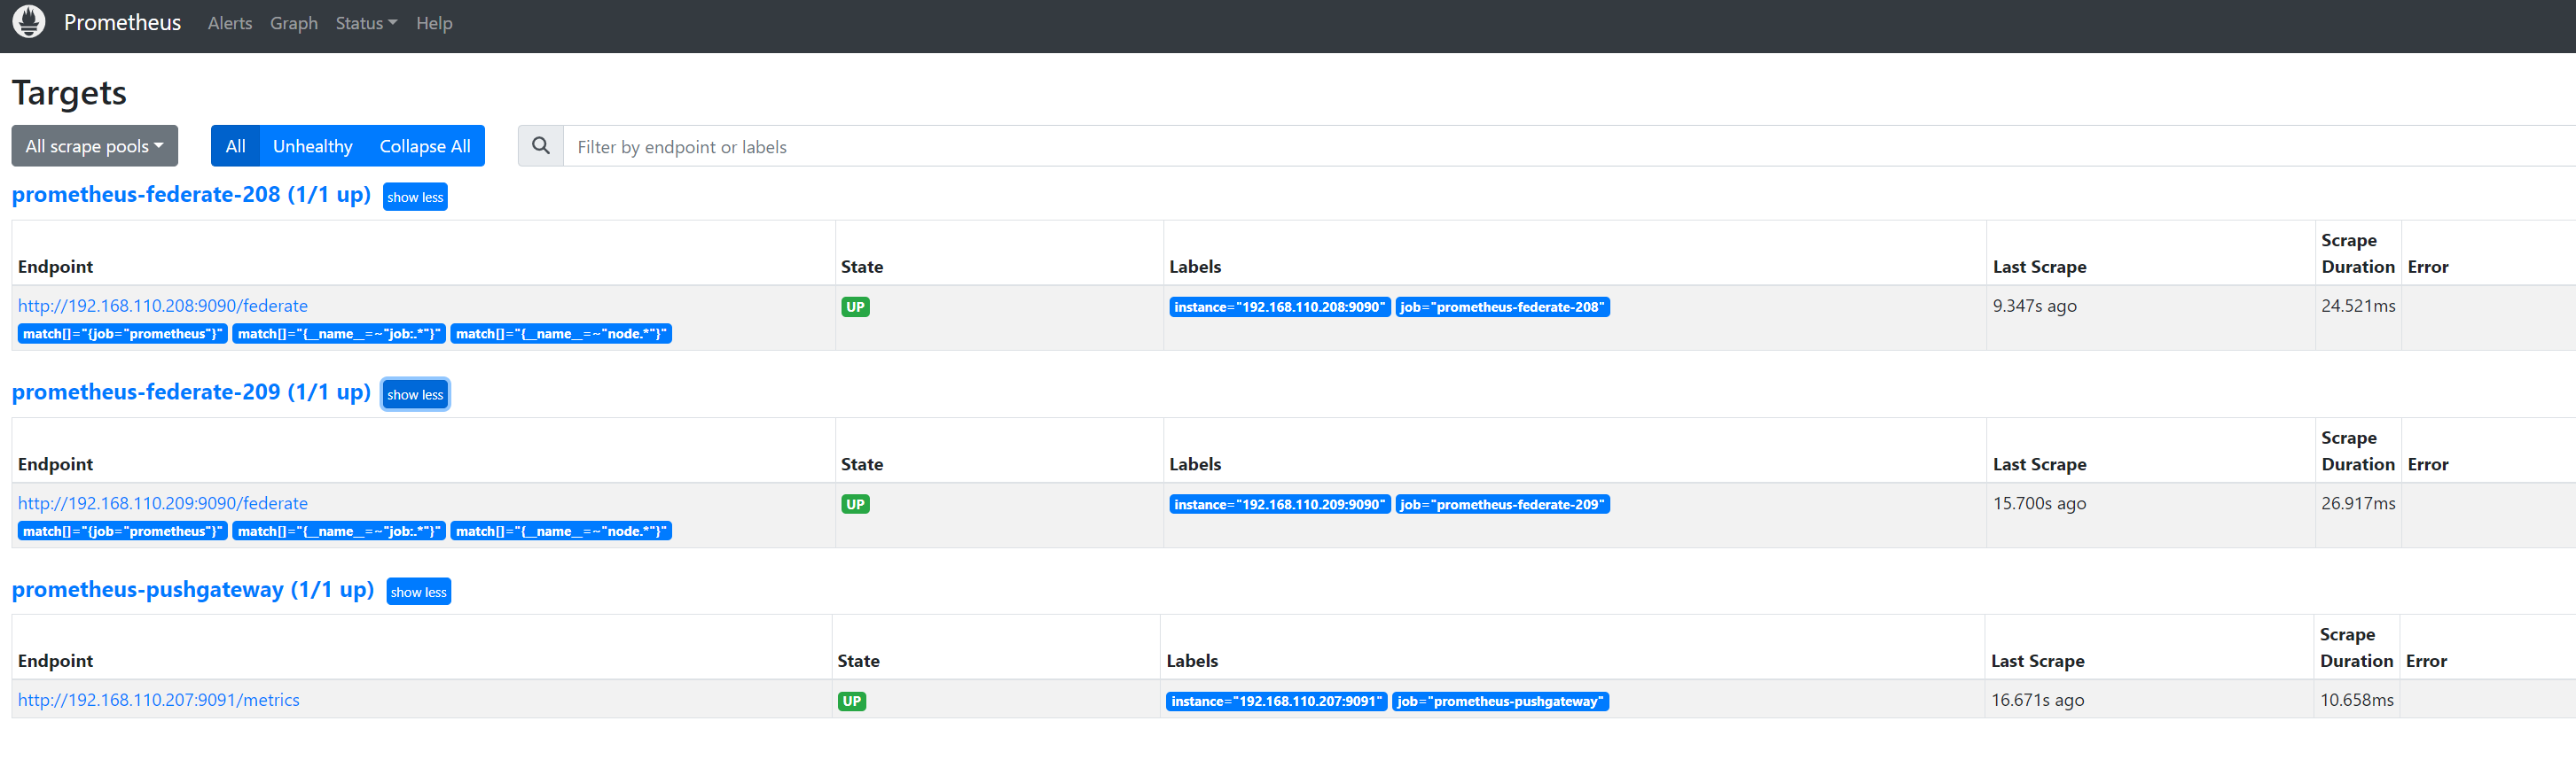Go to the Alerts page
Image resolution: width=2576 pixels, height=783 pixels.
tap(230, 23)
